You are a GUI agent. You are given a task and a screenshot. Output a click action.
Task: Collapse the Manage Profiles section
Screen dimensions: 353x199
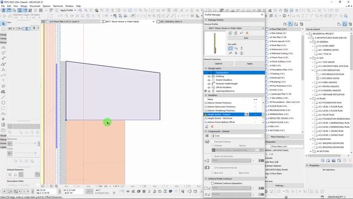[206, 20]
